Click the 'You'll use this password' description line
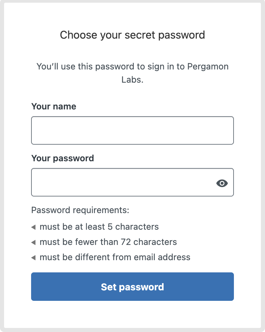 click(x=132, y=67)
